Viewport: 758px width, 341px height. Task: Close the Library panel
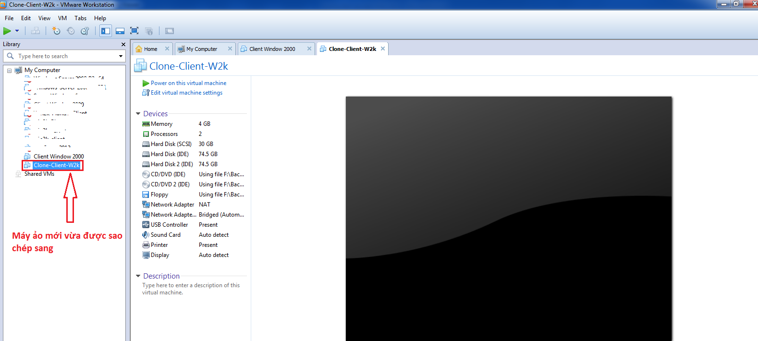click(123, 45)
